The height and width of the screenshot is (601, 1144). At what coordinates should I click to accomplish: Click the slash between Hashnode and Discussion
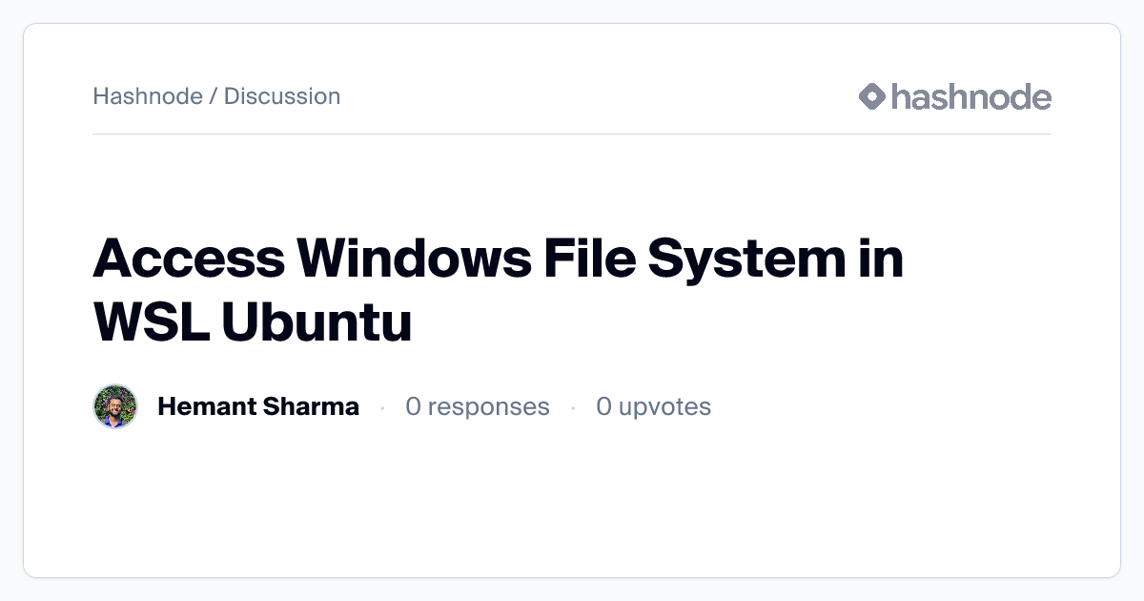click(x=214, y=96)
